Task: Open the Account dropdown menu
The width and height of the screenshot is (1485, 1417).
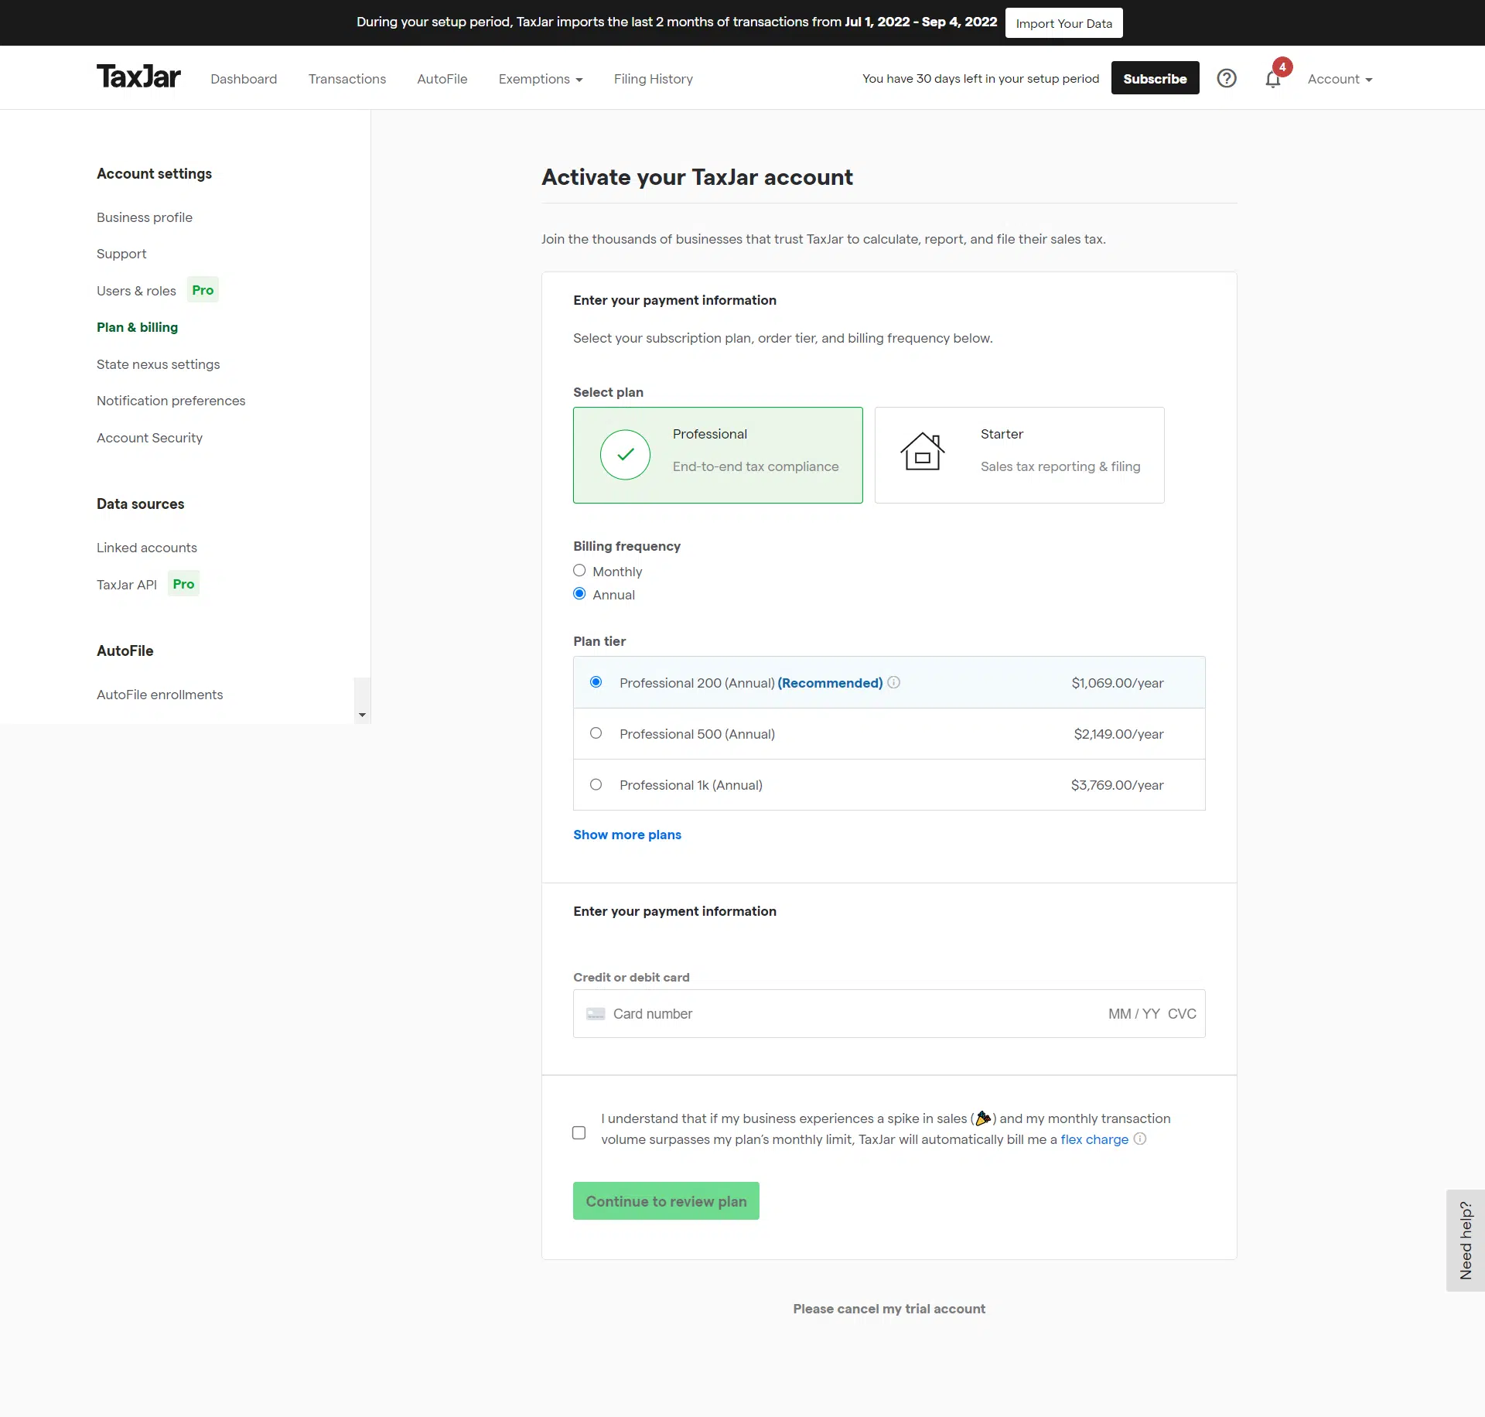Action: click(1340, 79)
